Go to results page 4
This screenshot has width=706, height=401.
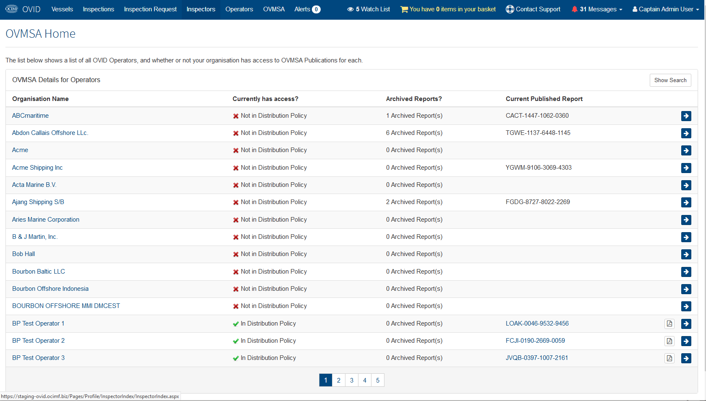[x=365, y=380]
